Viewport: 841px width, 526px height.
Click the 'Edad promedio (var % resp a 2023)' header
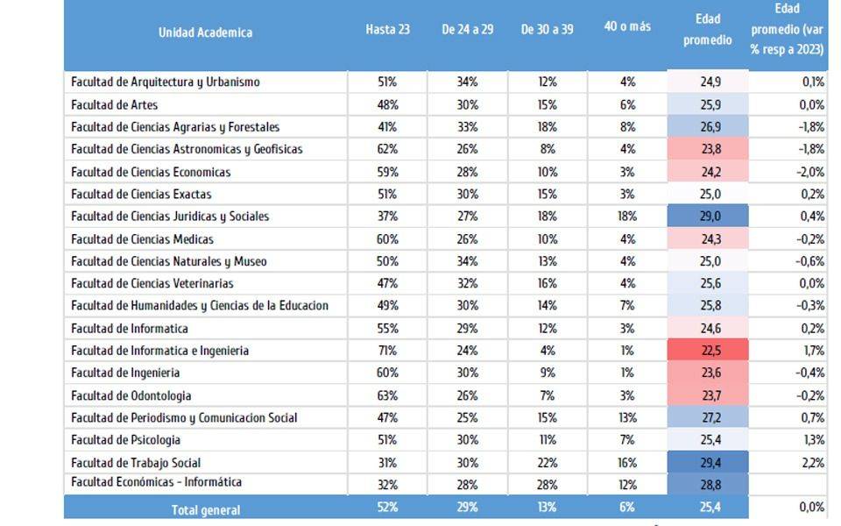tap(787, 30)
